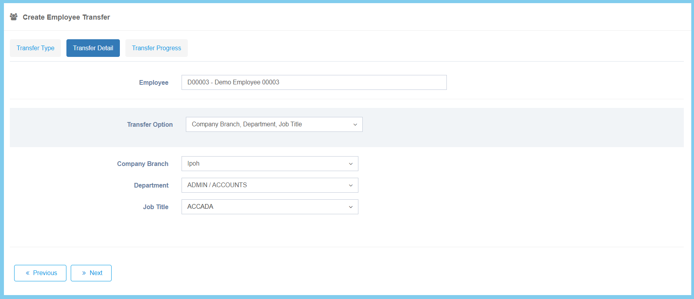Image resolution: width=694 pixels, height=299 pixels.
Task: Click the Company Branch label
Action: (143, 164)
